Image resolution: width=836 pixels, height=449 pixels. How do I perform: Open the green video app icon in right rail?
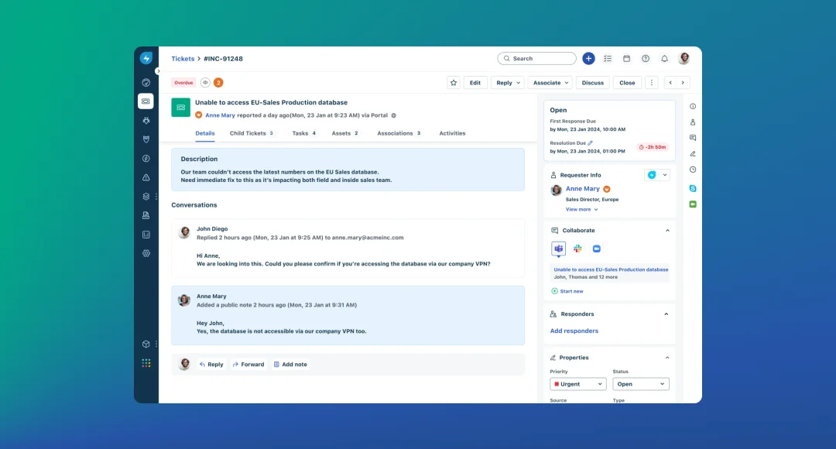[x=693, y=204]
